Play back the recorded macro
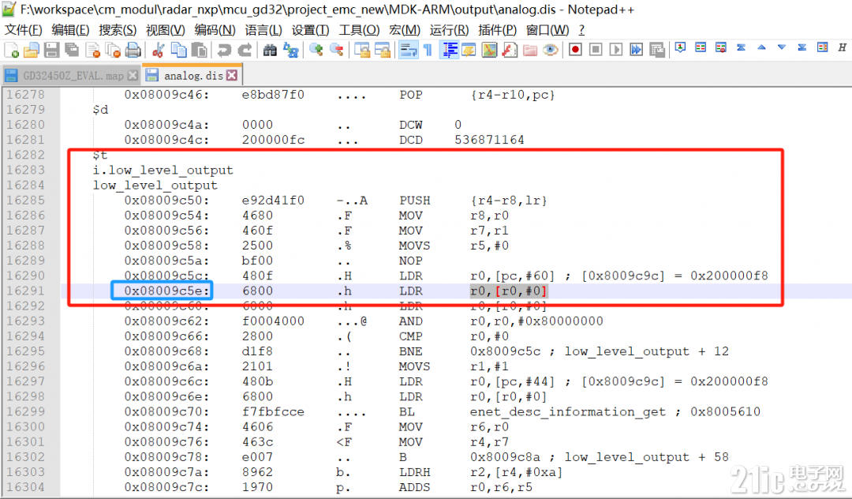Viewport: 852px width, 499px height. (616, 50)
